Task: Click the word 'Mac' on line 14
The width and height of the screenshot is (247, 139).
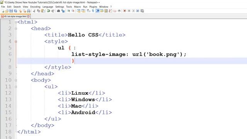Action: point(76,106)
